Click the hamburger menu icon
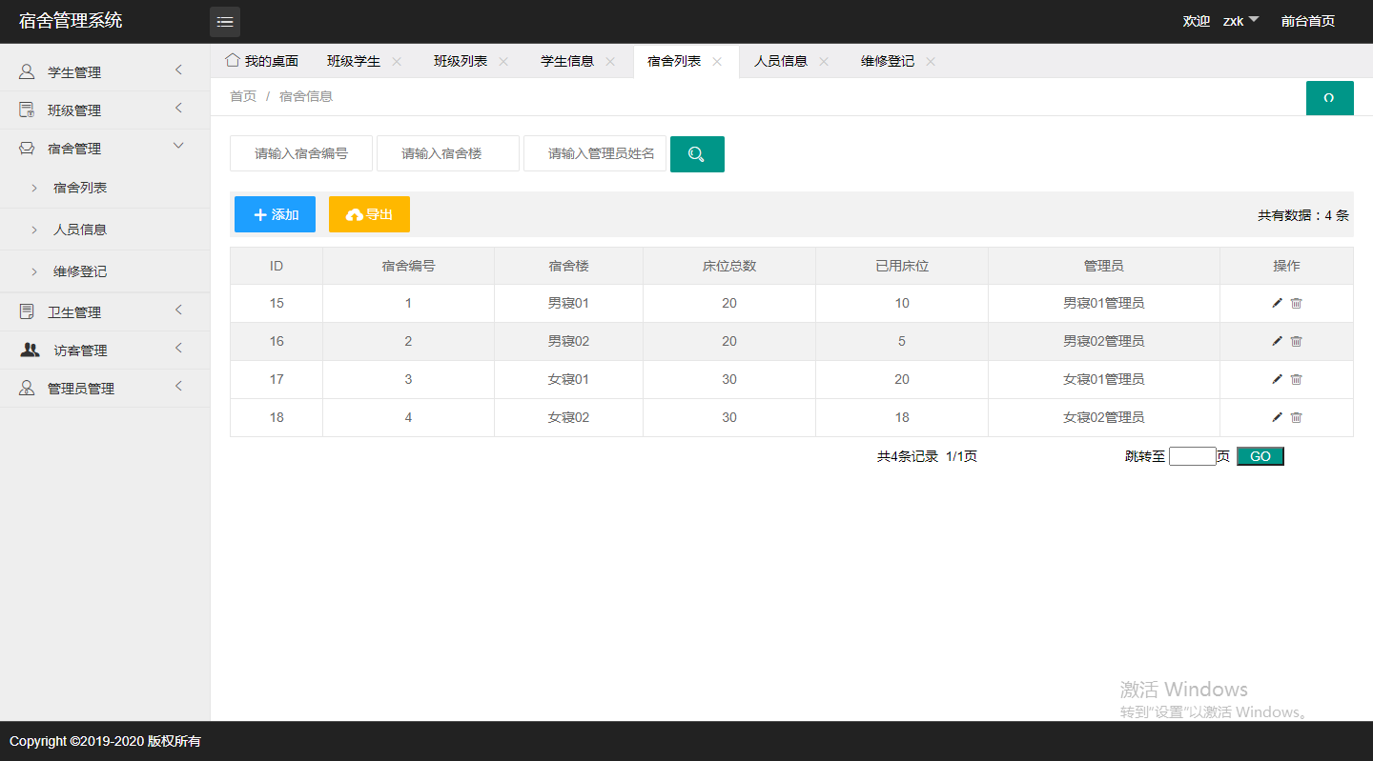This screenshot has height=761, width=1373. pyautogui.click(x=225, y=20)
